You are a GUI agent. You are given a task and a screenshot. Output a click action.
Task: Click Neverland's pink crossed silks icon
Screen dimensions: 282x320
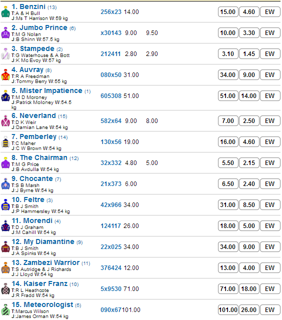5,121
